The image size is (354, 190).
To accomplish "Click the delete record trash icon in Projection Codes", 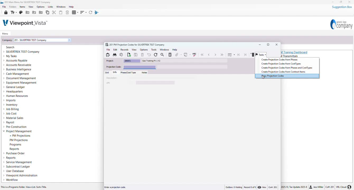I will pos(142,55).
